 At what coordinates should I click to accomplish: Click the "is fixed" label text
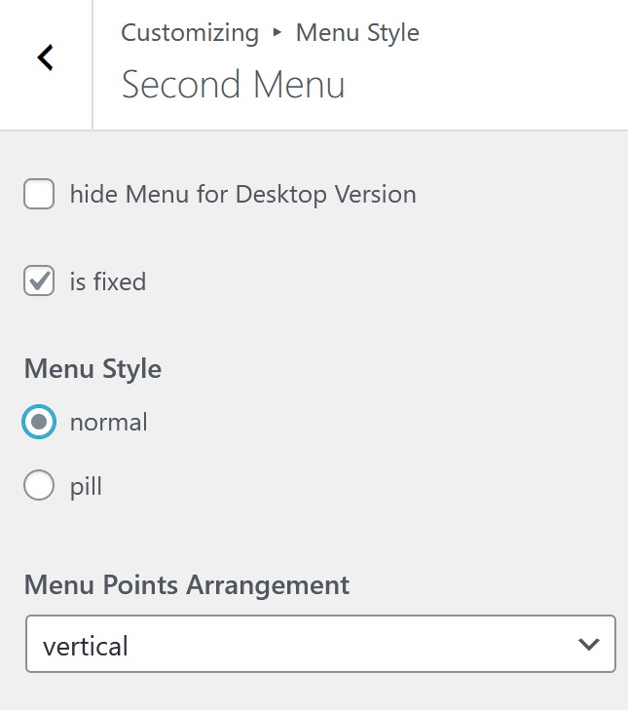108,282
